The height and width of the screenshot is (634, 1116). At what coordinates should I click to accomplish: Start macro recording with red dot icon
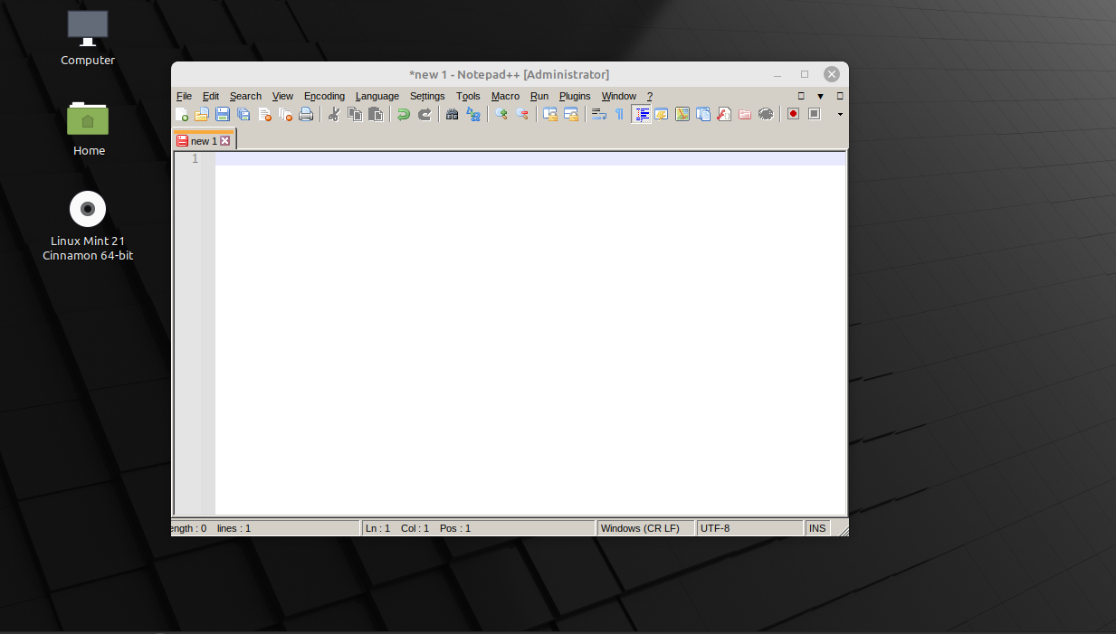pyautogui.click(x=793, y=114)
